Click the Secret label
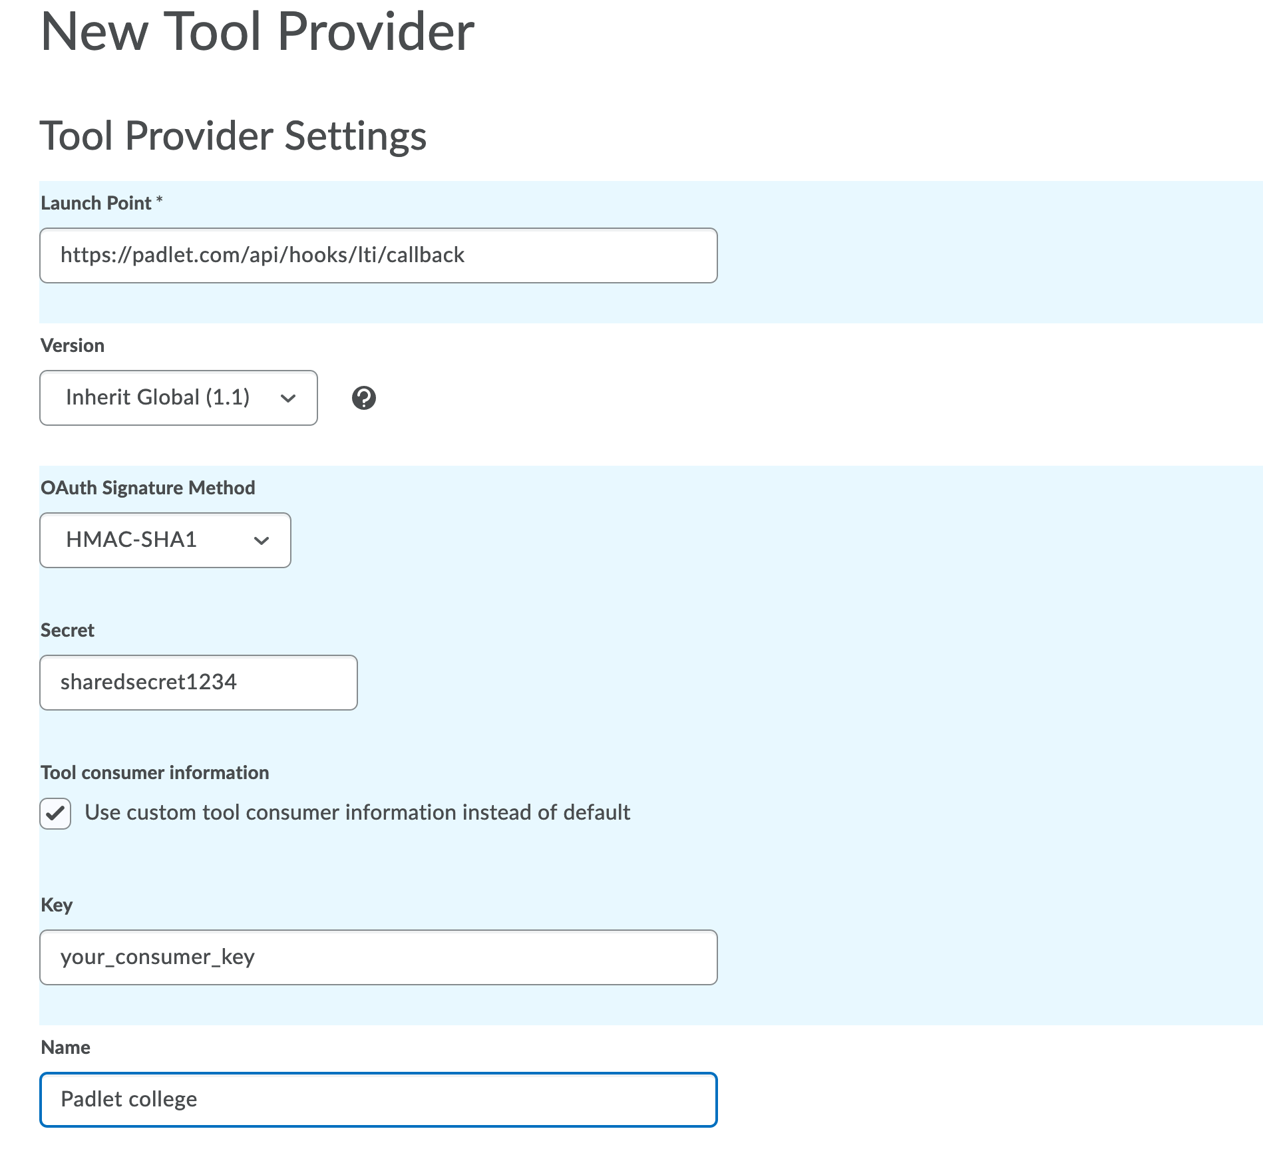 coord(67,630)
